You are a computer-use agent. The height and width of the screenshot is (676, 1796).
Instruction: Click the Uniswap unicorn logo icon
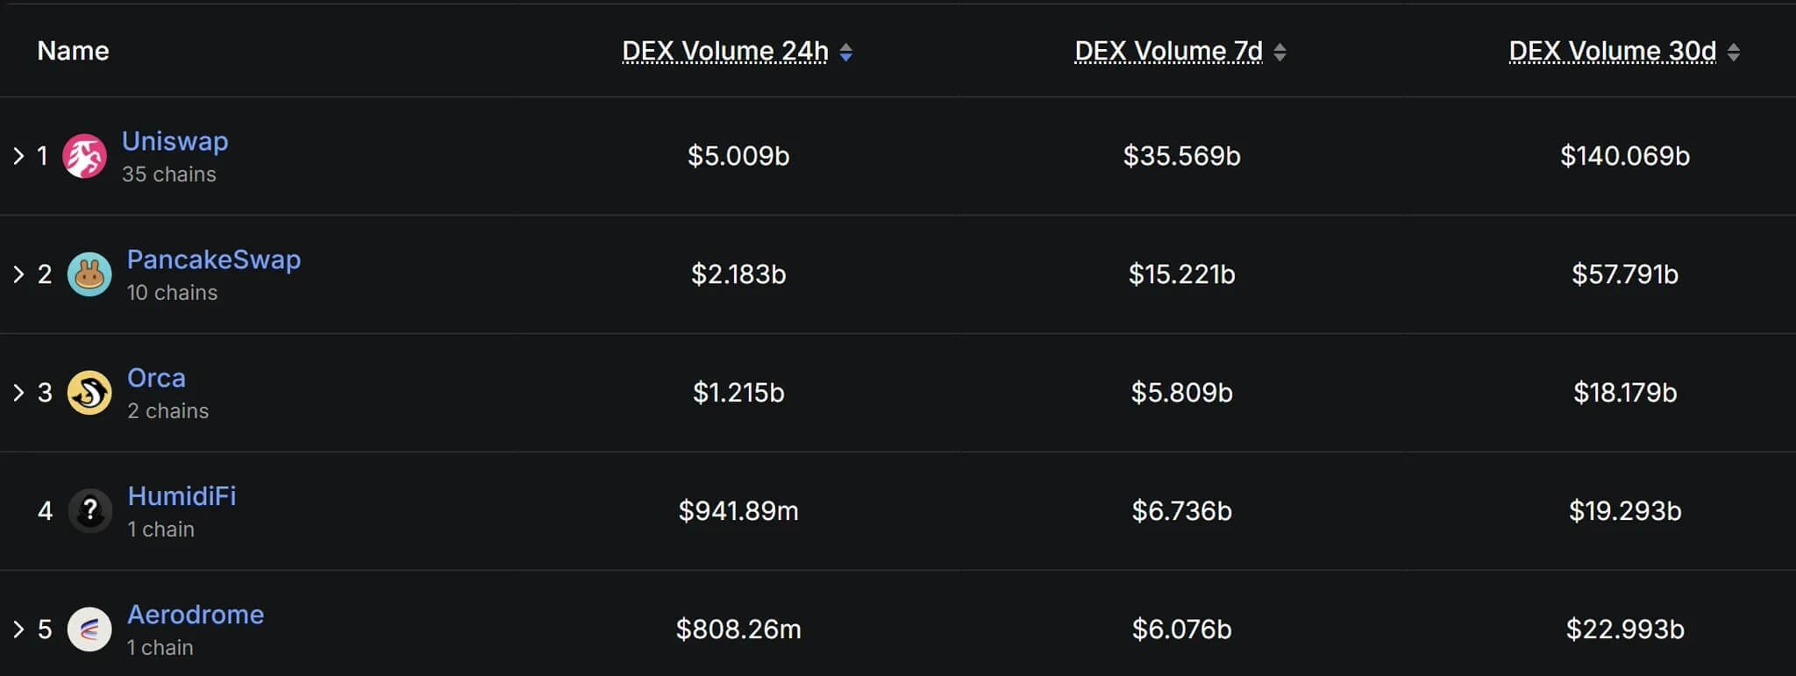tap(84, 156)
